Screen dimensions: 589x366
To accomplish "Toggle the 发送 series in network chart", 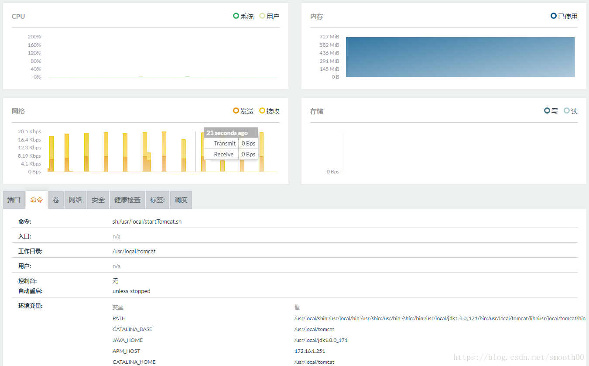I will coord(243,111).
